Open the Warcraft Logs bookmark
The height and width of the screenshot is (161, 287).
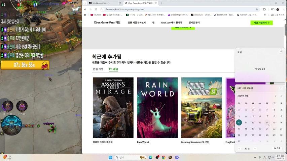pyautogui.click(x=247, y=15)
